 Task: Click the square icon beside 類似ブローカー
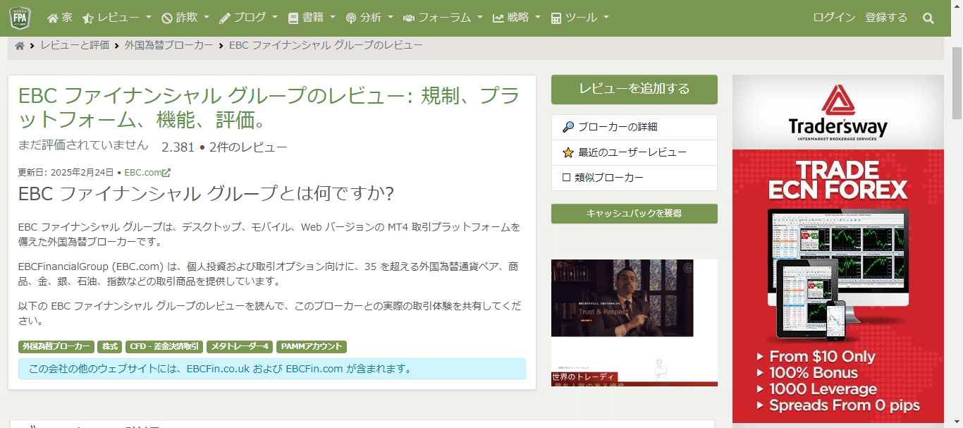[566, 178]
